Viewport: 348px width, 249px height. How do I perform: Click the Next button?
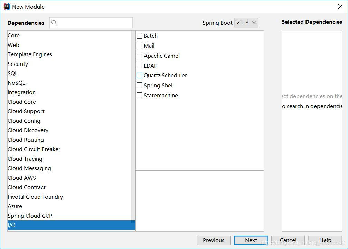(251, 240)
